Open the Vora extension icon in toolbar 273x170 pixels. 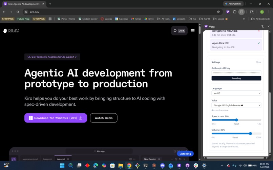(228, 12)
